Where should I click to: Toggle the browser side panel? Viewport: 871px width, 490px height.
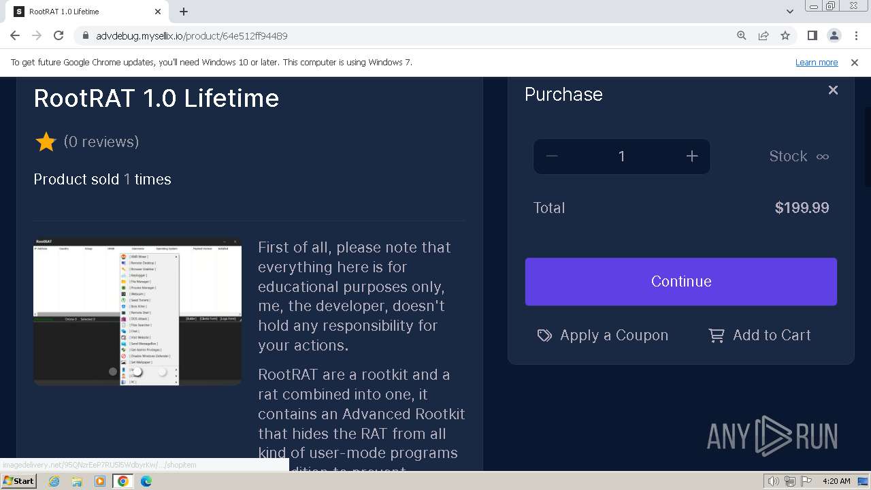click(812, 35)
